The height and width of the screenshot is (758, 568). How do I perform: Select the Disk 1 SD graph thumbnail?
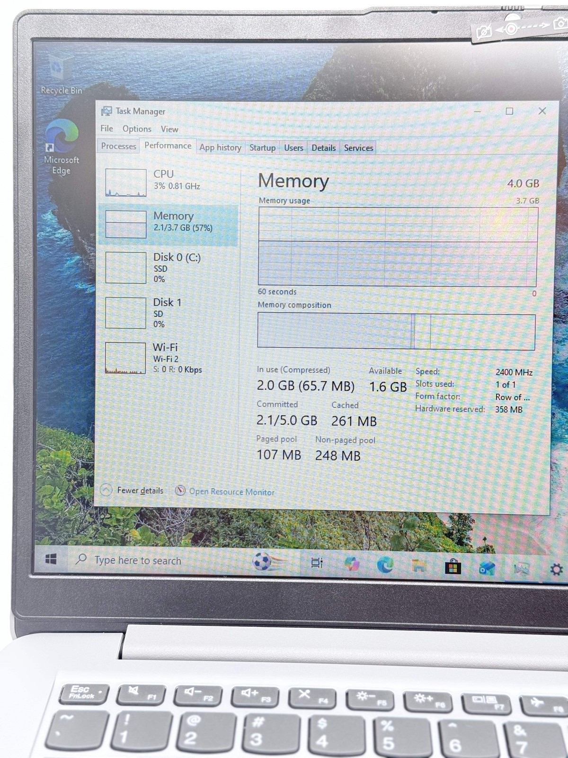(125, 313)
